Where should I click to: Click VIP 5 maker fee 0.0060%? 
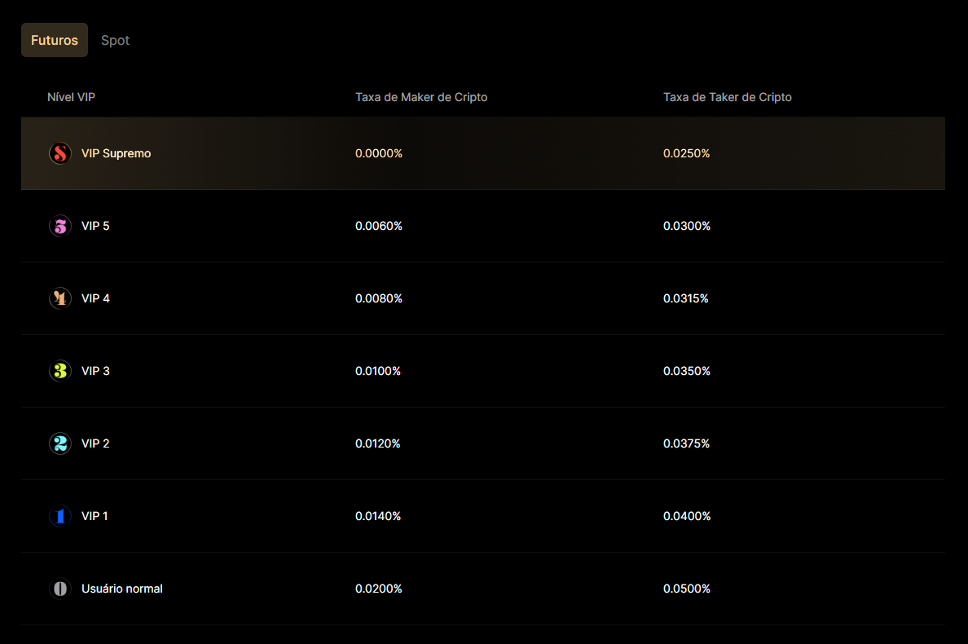pos(379,226)
